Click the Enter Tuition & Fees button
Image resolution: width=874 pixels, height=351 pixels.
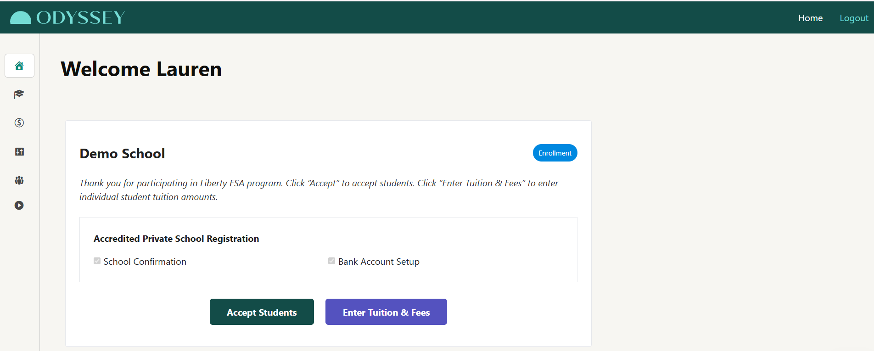(386, 312)
